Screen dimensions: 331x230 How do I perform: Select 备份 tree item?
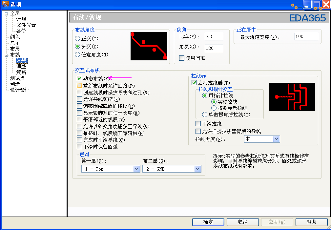(x=21, y=31)
